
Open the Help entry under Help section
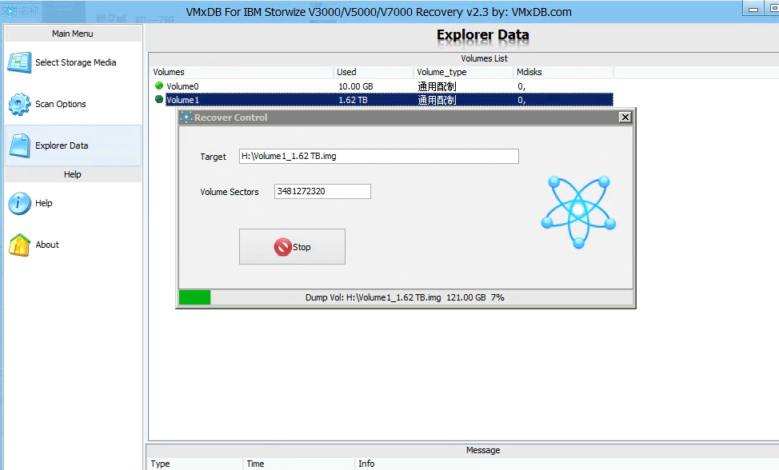(x=73, y=204)
